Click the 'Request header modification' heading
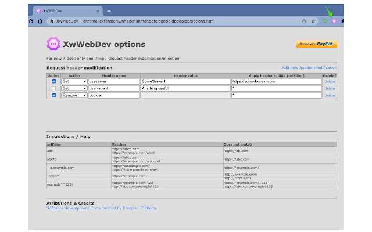This screenshot has height=232, width=372. pos(79,68)
